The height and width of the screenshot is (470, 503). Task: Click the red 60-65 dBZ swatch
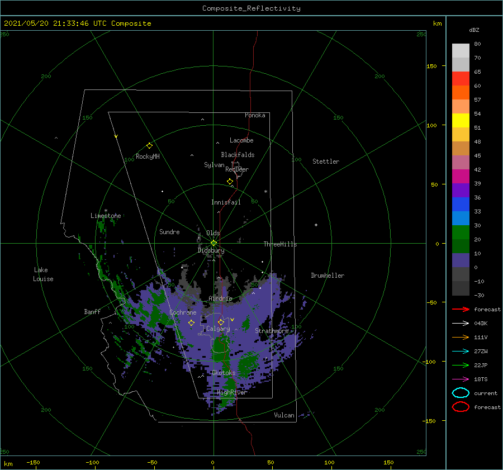(x=461, y=79)
